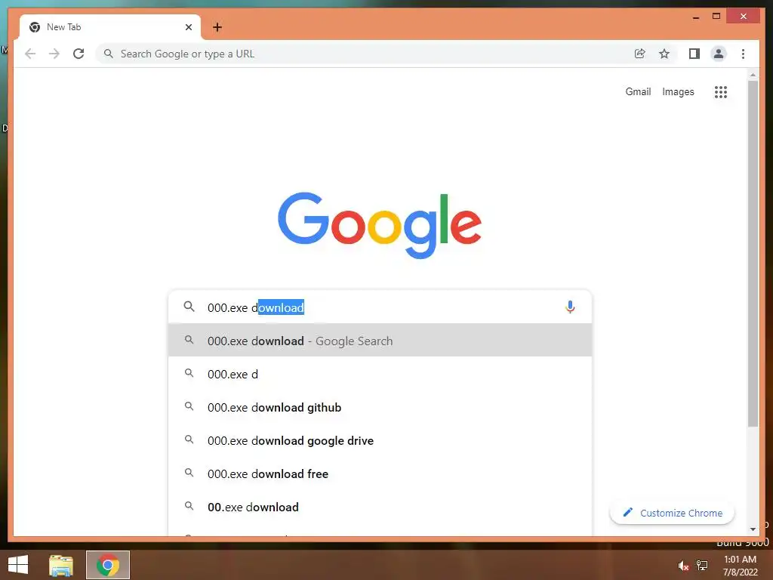Click the address bar Search Google or type a URL
This screenshot has width=773, height=580.
click(x=365, y=54)
